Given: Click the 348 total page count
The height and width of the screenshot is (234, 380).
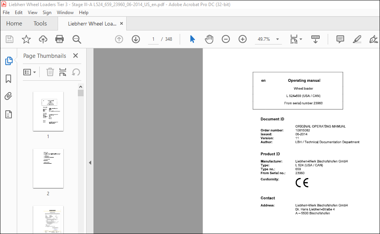Looking at the screenshot, I should 169,39.
